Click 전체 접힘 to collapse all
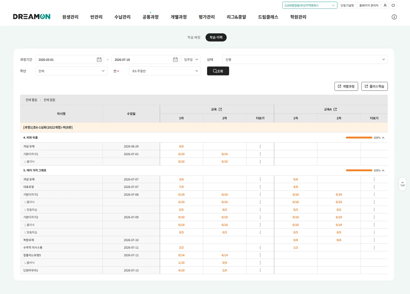This screenshot has height=294, width=410. [x=49, y=100]
